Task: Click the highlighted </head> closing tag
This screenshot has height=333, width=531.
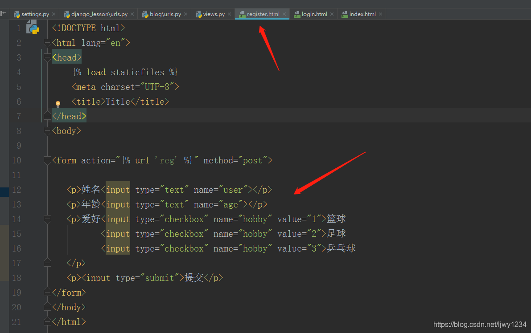Action: tap(69, 116)
